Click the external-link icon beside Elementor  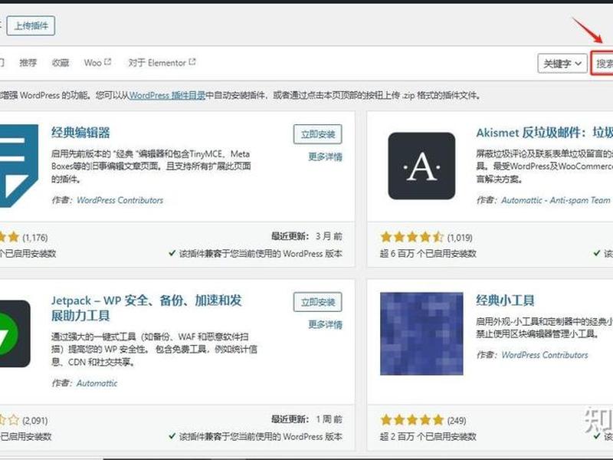192,62
